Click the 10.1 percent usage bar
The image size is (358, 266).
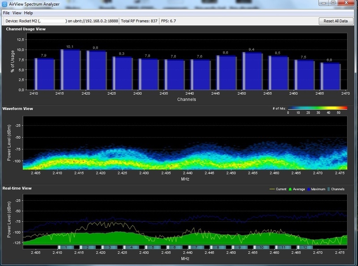(70, 70)
